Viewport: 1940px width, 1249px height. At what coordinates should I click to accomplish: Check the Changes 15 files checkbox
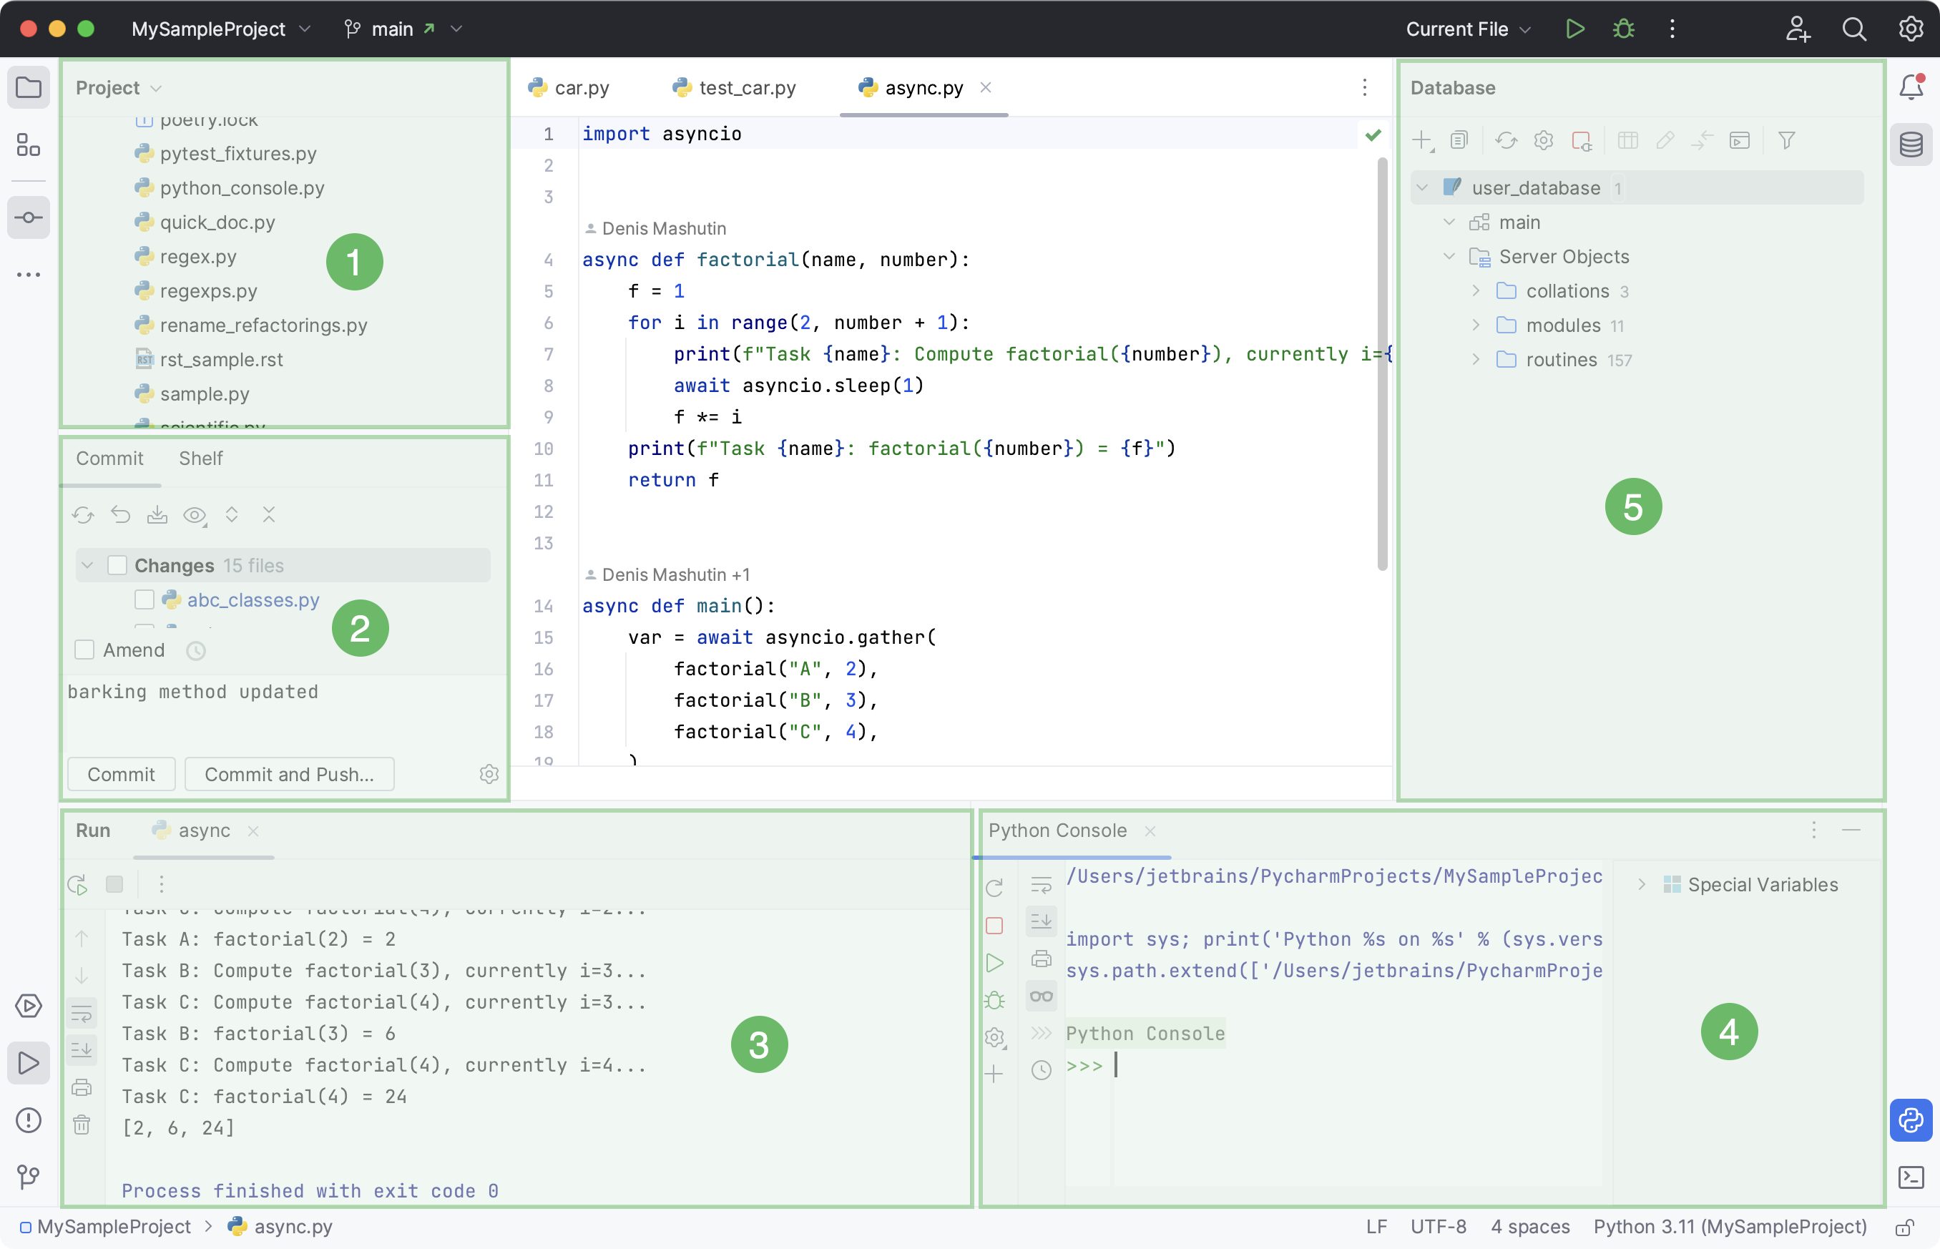(x=117, y=565)
